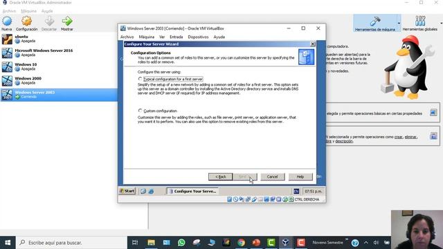
Task: Open Ayuda menu in VirtualBox Manager
Action: click(x=47, y=11)
